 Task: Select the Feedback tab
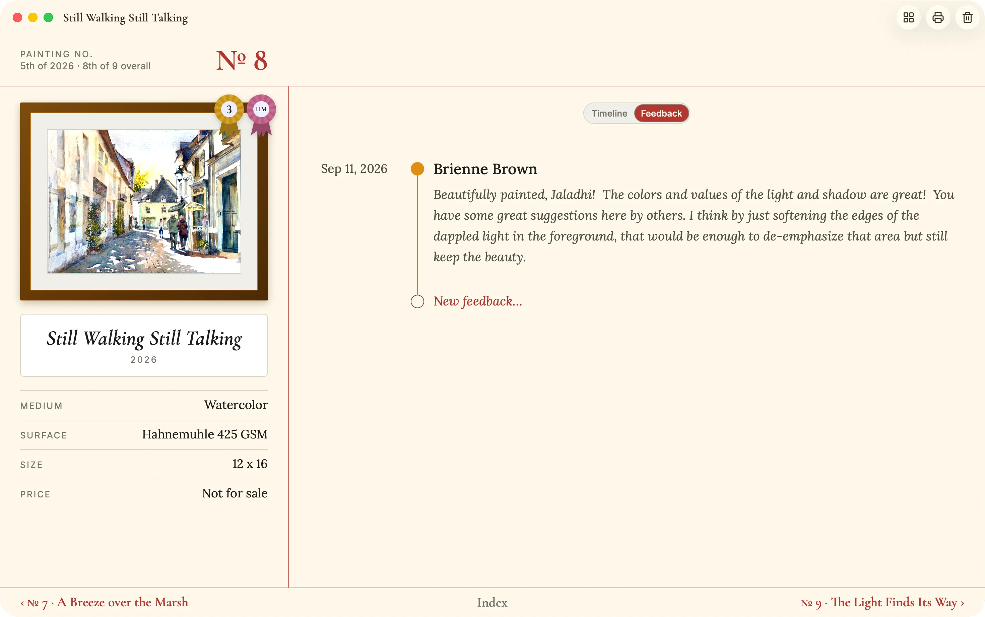[661, 114]
